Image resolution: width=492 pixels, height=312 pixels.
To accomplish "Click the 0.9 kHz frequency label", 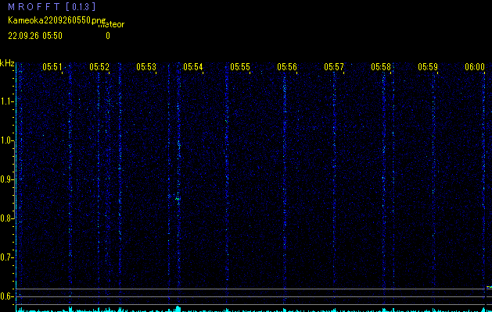I will [x=6, y=179].
